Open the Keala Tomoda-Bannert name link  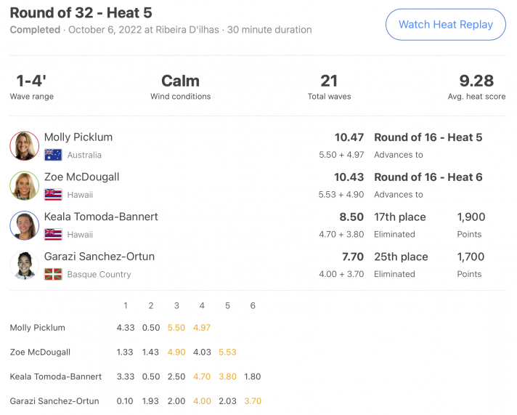tap(101, 217)
